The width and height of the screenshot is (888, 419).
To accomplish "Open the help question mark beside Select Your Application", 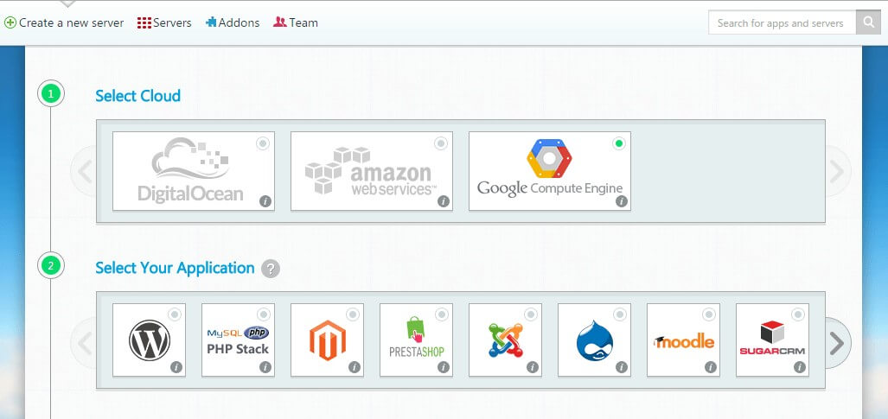I will (x=271, y=269).
